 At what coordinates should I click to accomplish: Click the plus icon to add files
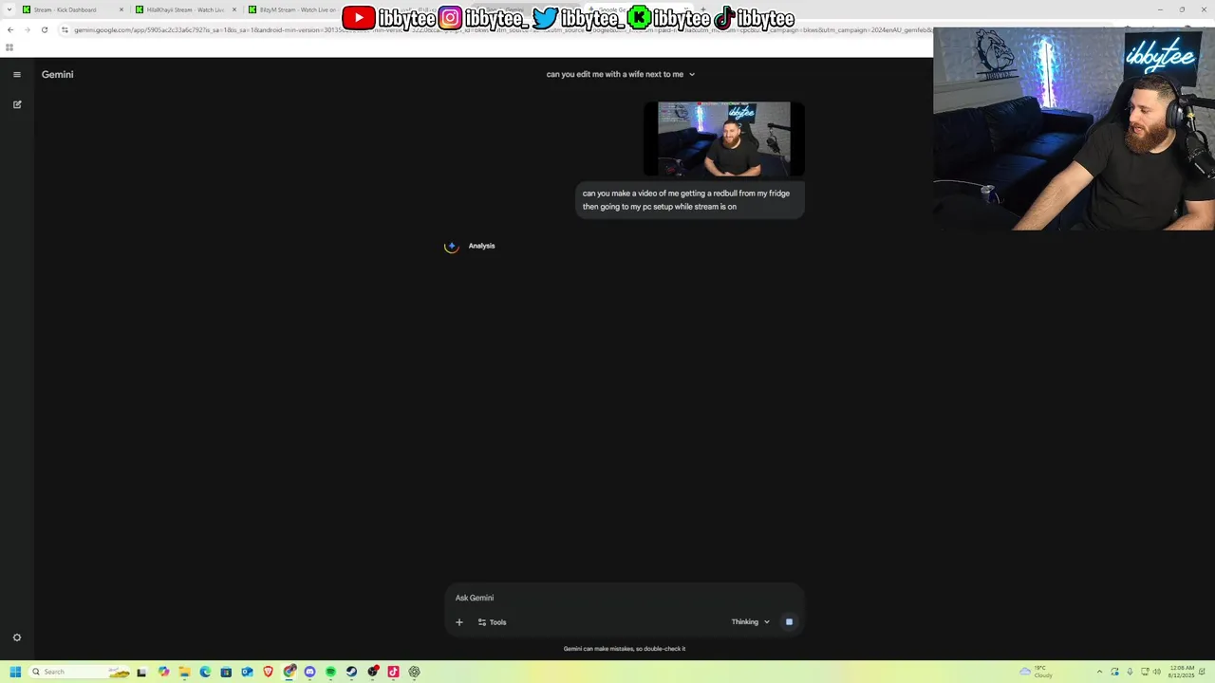[459, 622]
